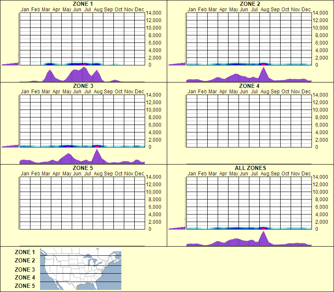Click the May label above Zone 3 chart
The image size is (334, 292).
67,92
